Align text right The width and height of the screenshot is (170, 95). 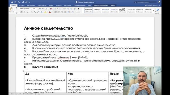(x=62, y=12)
